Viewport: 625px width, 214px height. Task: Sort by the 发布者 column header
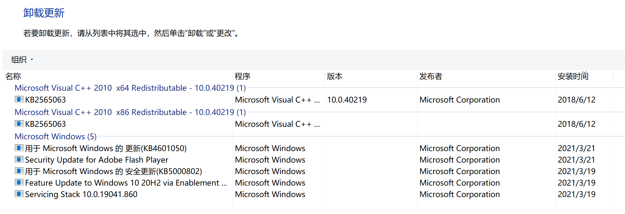(486, 76)
